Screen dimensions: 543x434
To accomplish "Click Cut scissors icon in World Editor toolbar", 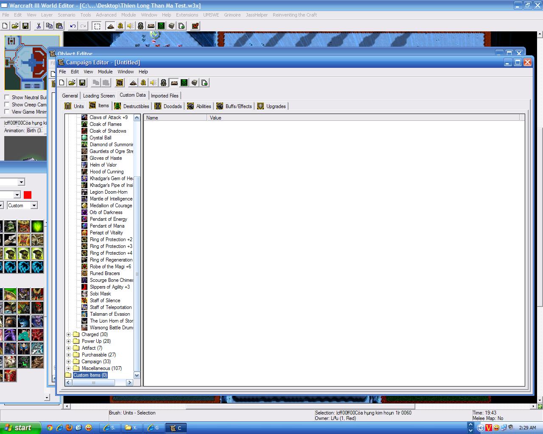I will tap(39, 26).
